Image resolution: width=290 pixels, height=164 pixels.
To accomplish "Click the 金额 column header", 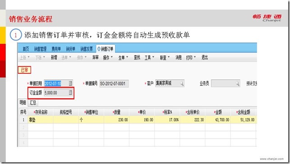I will [218, 112].
